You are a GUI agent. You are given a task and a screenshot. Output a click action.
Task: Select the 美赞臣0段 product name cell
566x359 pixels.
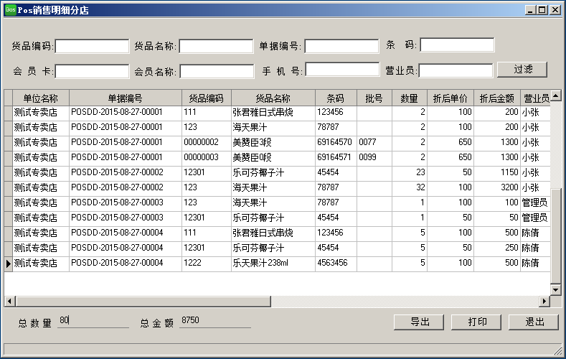pyautogui.click(x=273, y=157)
